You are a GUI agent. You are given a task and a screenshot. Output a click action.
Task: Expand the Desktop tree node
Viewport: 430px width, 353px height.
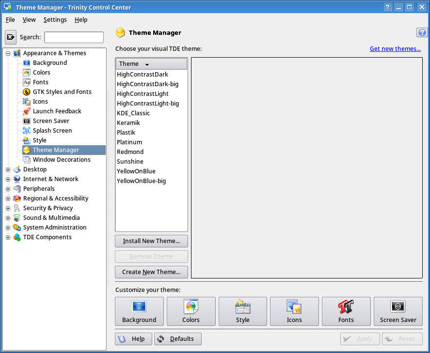(x=8, y=169)
